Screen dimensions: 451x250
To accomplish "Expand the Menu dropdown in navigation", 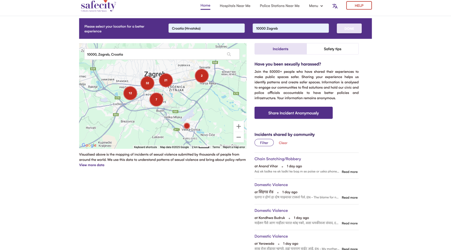I will click(x=316, y=6).
